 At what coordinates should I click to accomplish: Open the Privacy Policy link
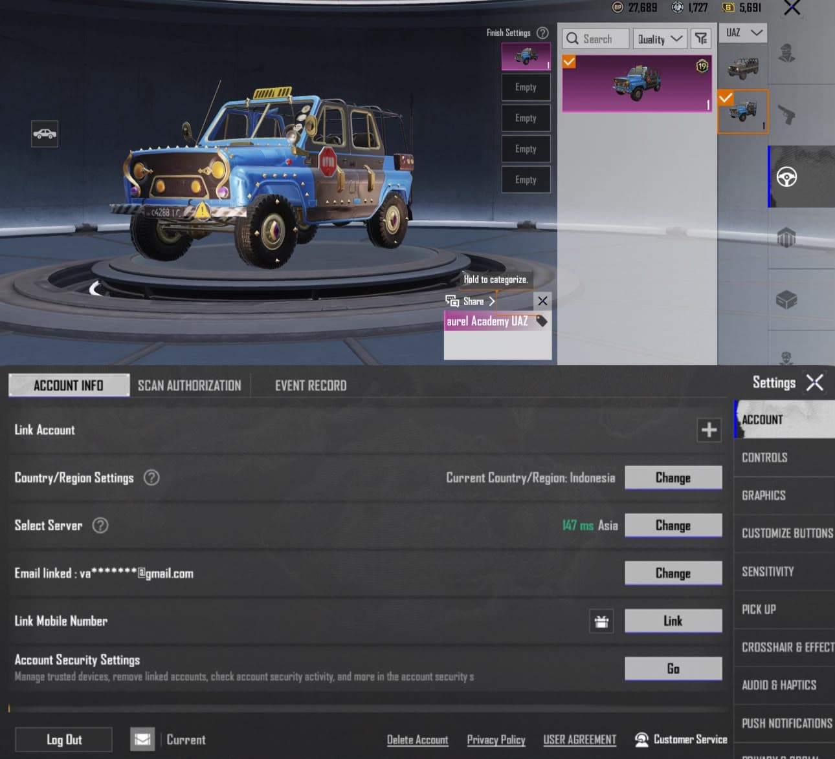pyautogui.click(x=496, y=740)
